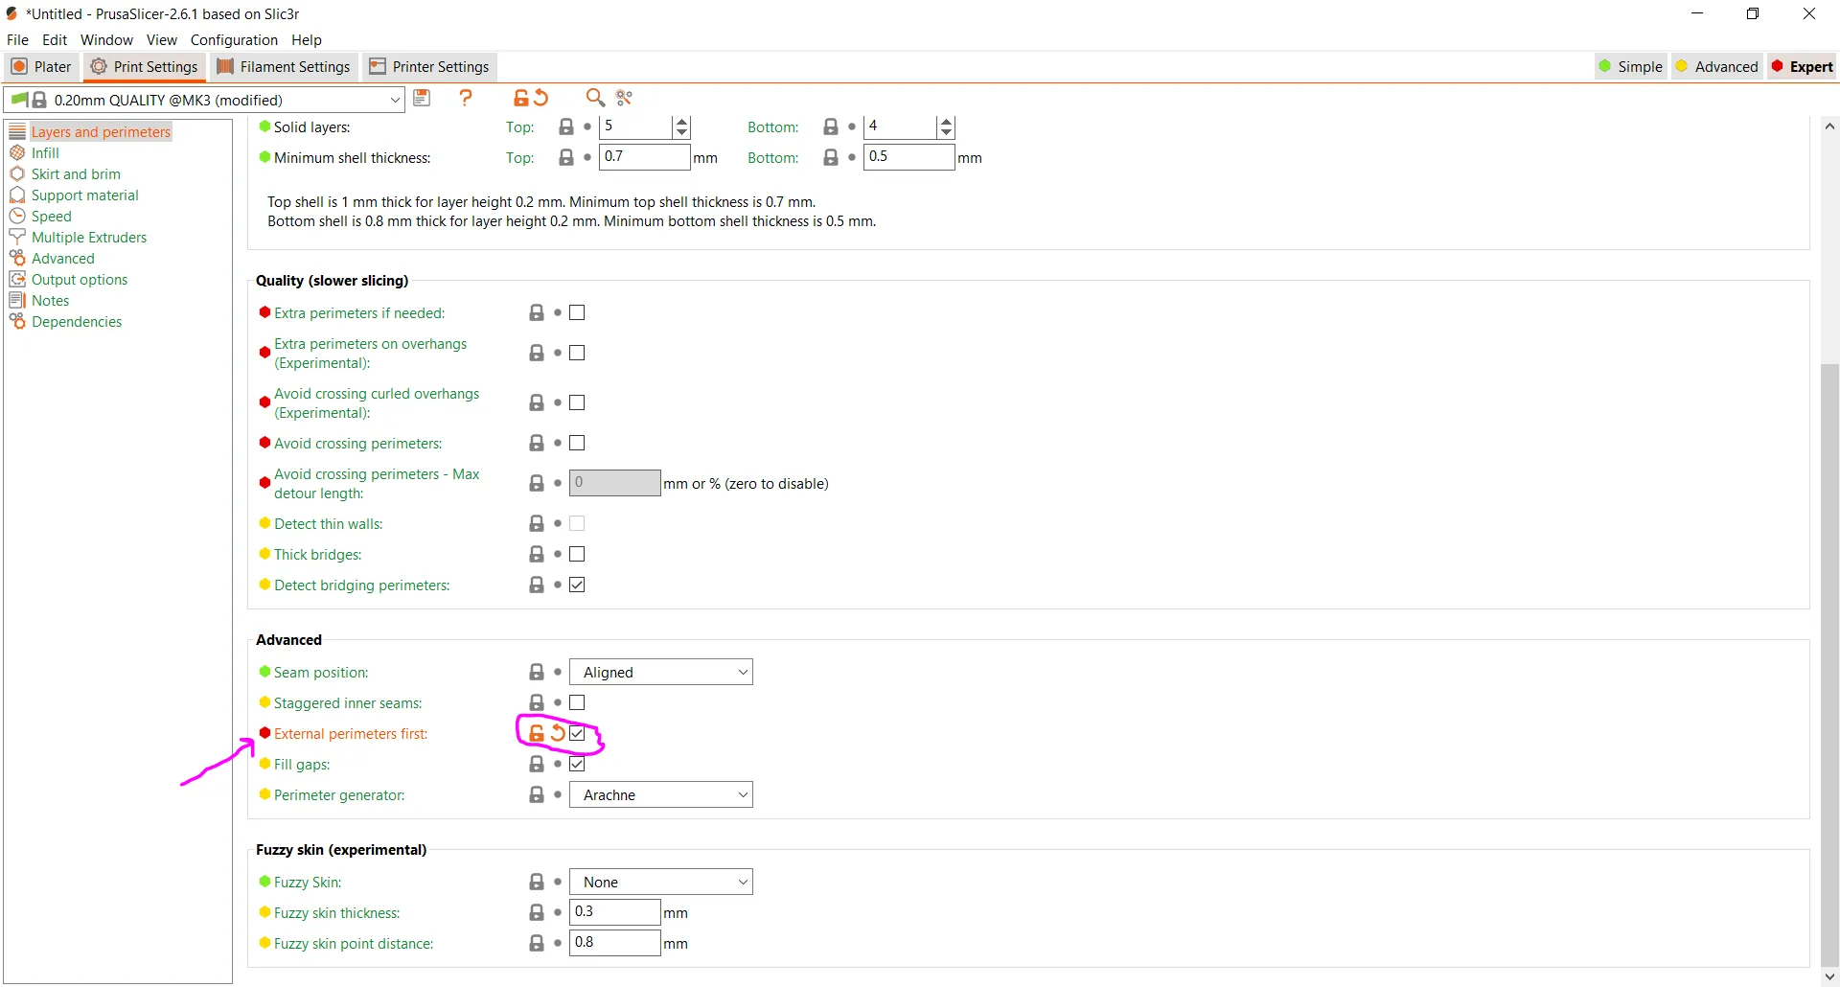The width and height of the screenshot is (1840, 987).
Task: Click the lock icon beside Fuzzy skin thickness
Action: pos(537,913)
